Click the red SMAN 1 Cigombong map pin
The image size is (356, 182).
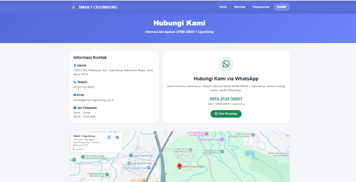tap(180, 166)
